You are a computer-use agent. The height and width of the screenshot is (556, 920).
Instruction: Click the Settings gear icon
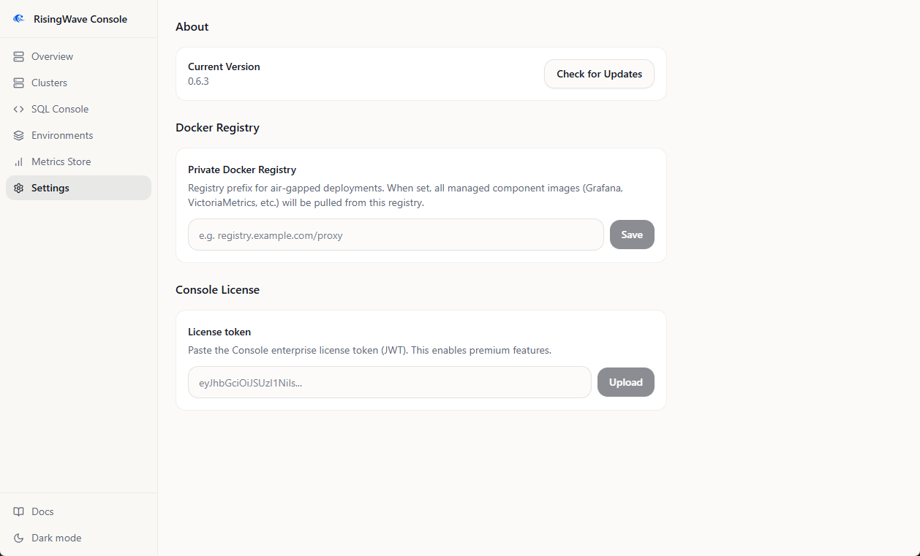tap(18, 188)
